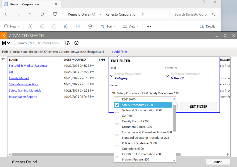Click the + Add Filter link
237x167 pixels.
(x=119, y=52)
